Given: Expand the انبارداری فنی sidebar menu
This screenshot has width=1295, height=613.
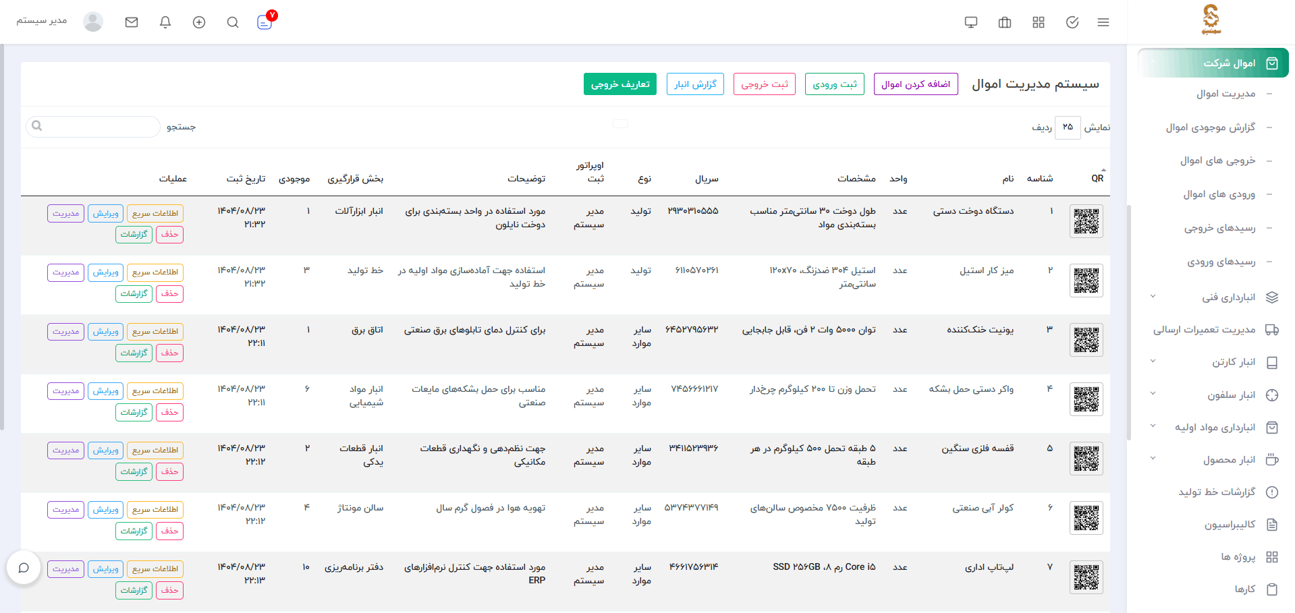Looking at the screenshot, I should coord(1215,297).
